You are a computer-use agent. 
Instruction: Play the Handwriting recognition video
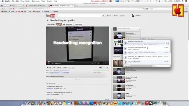point(49,63)
